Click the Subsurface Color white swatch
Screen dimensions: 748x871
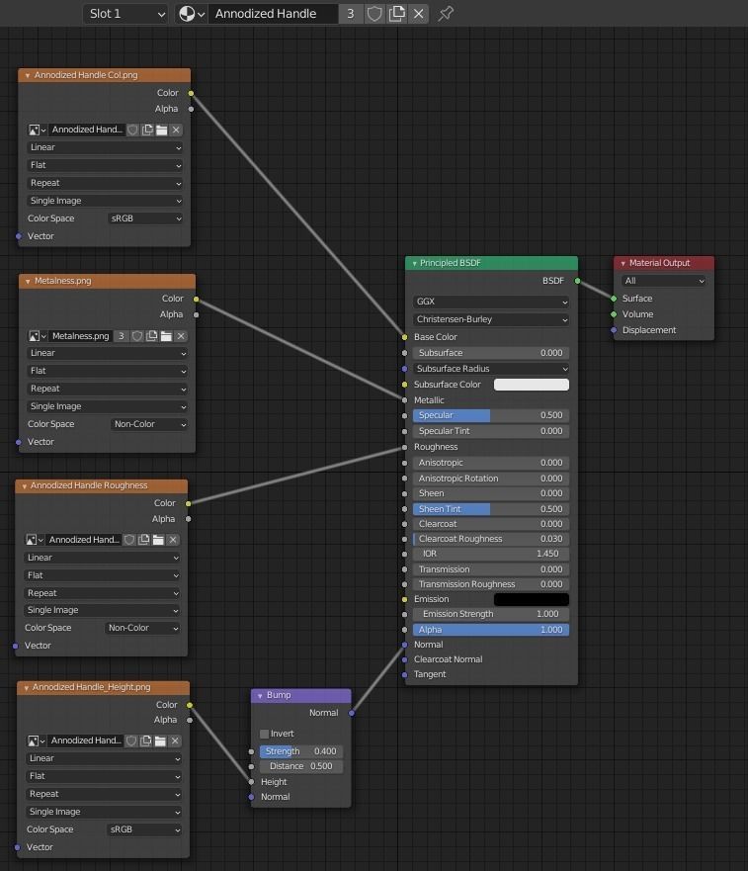(x=532, y=385)
